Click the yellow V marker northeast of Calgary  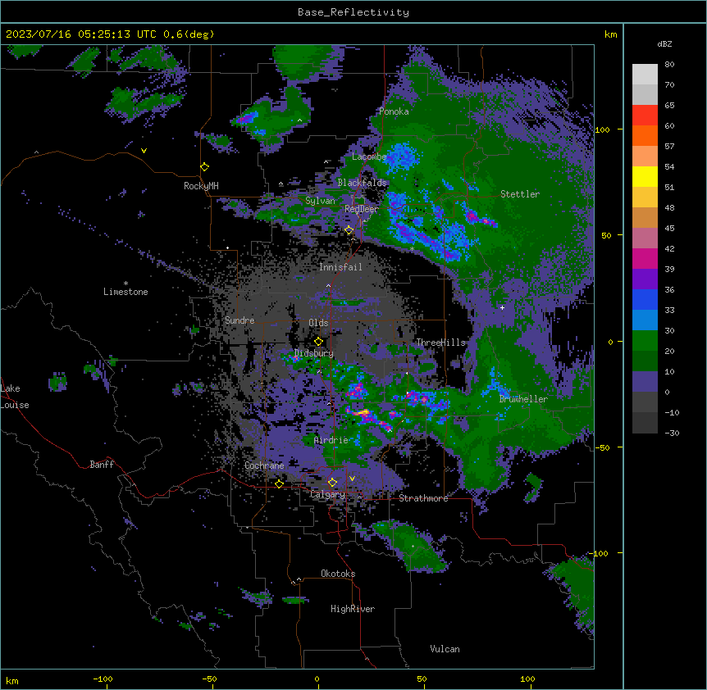pyautogui.click(x=352, y=479)
